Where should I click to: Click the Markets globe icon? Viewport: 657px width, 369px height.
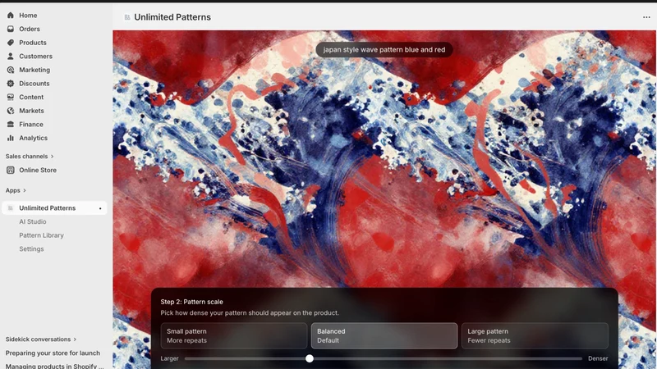[11, 111]
